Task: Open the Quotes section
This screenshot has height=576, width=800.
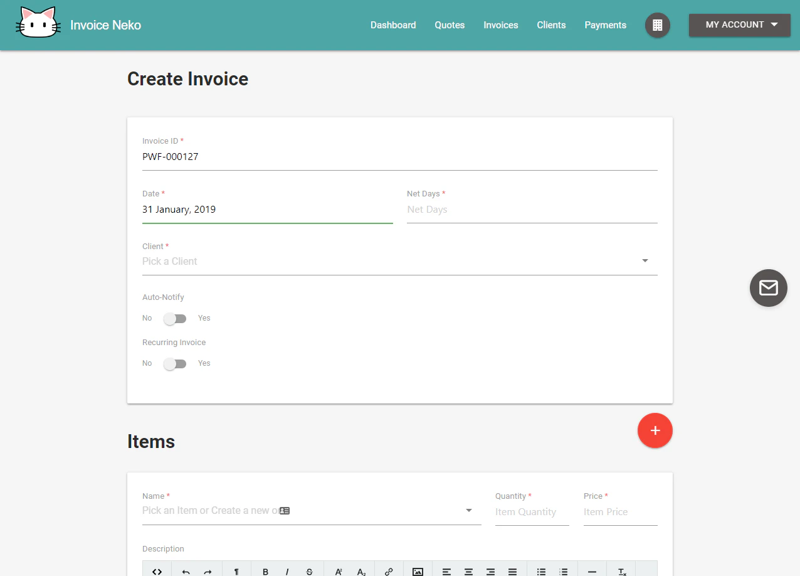Action: [x=450, y=25]
